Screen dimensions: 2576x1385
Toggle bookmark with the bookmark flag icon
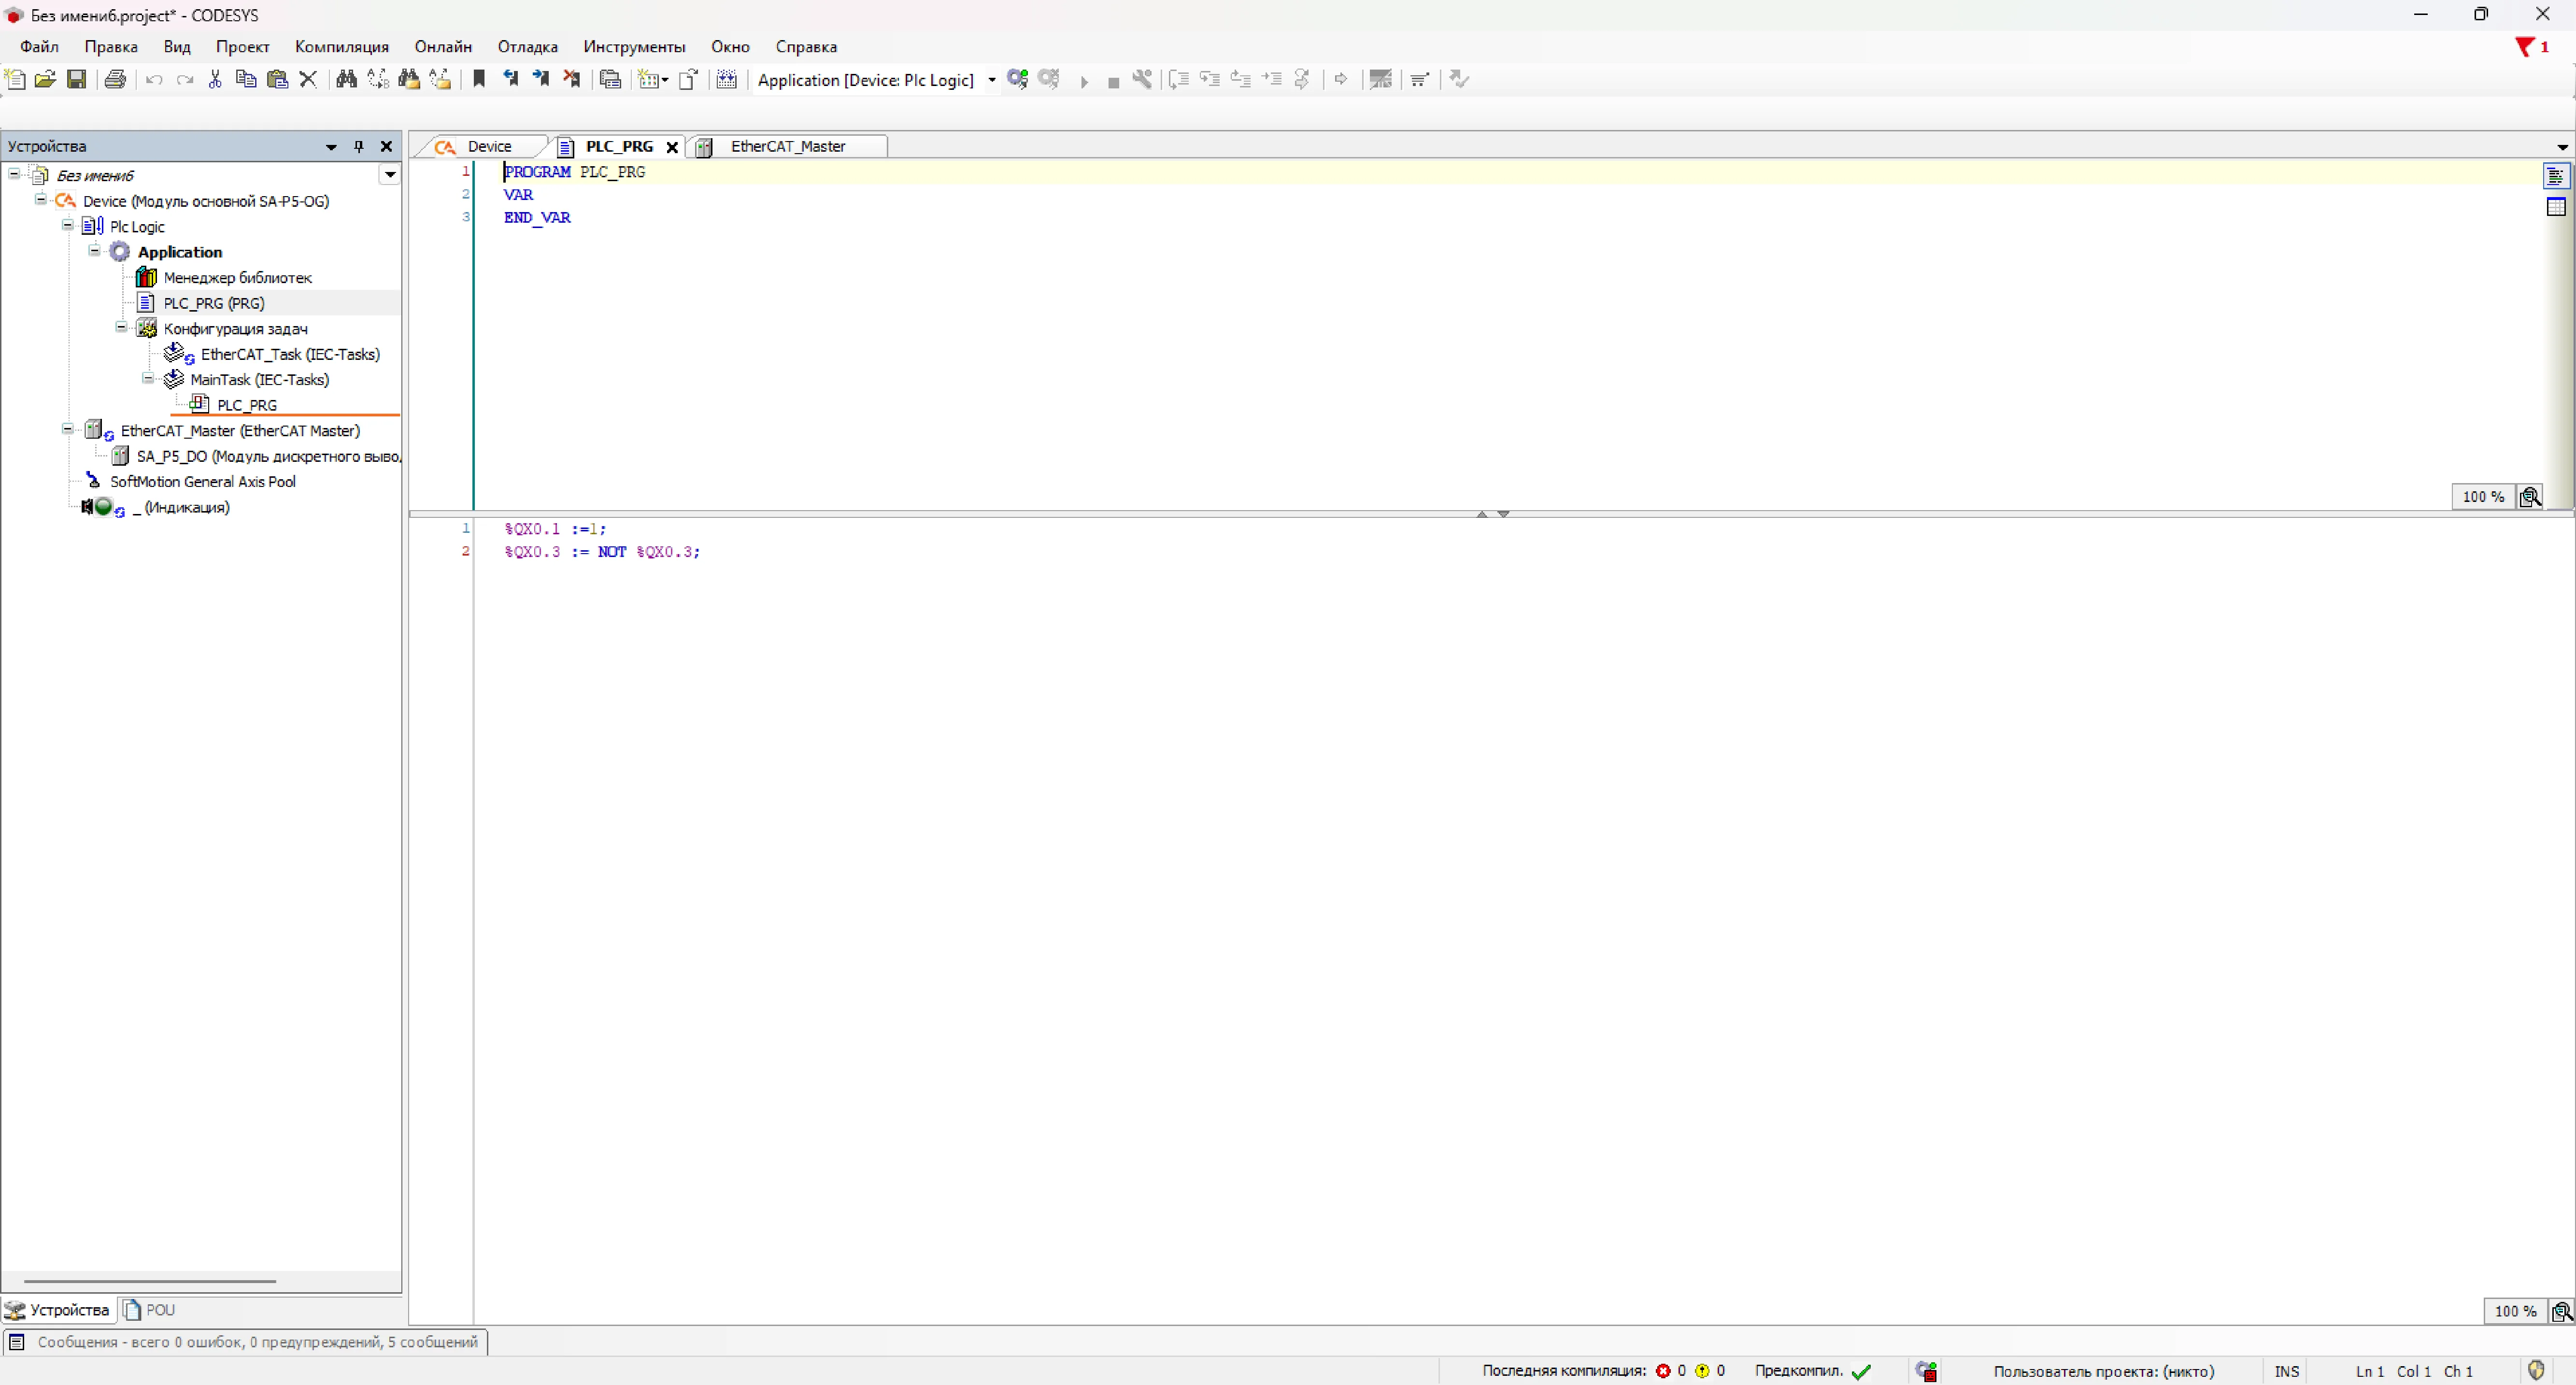[x=479, y=79]
